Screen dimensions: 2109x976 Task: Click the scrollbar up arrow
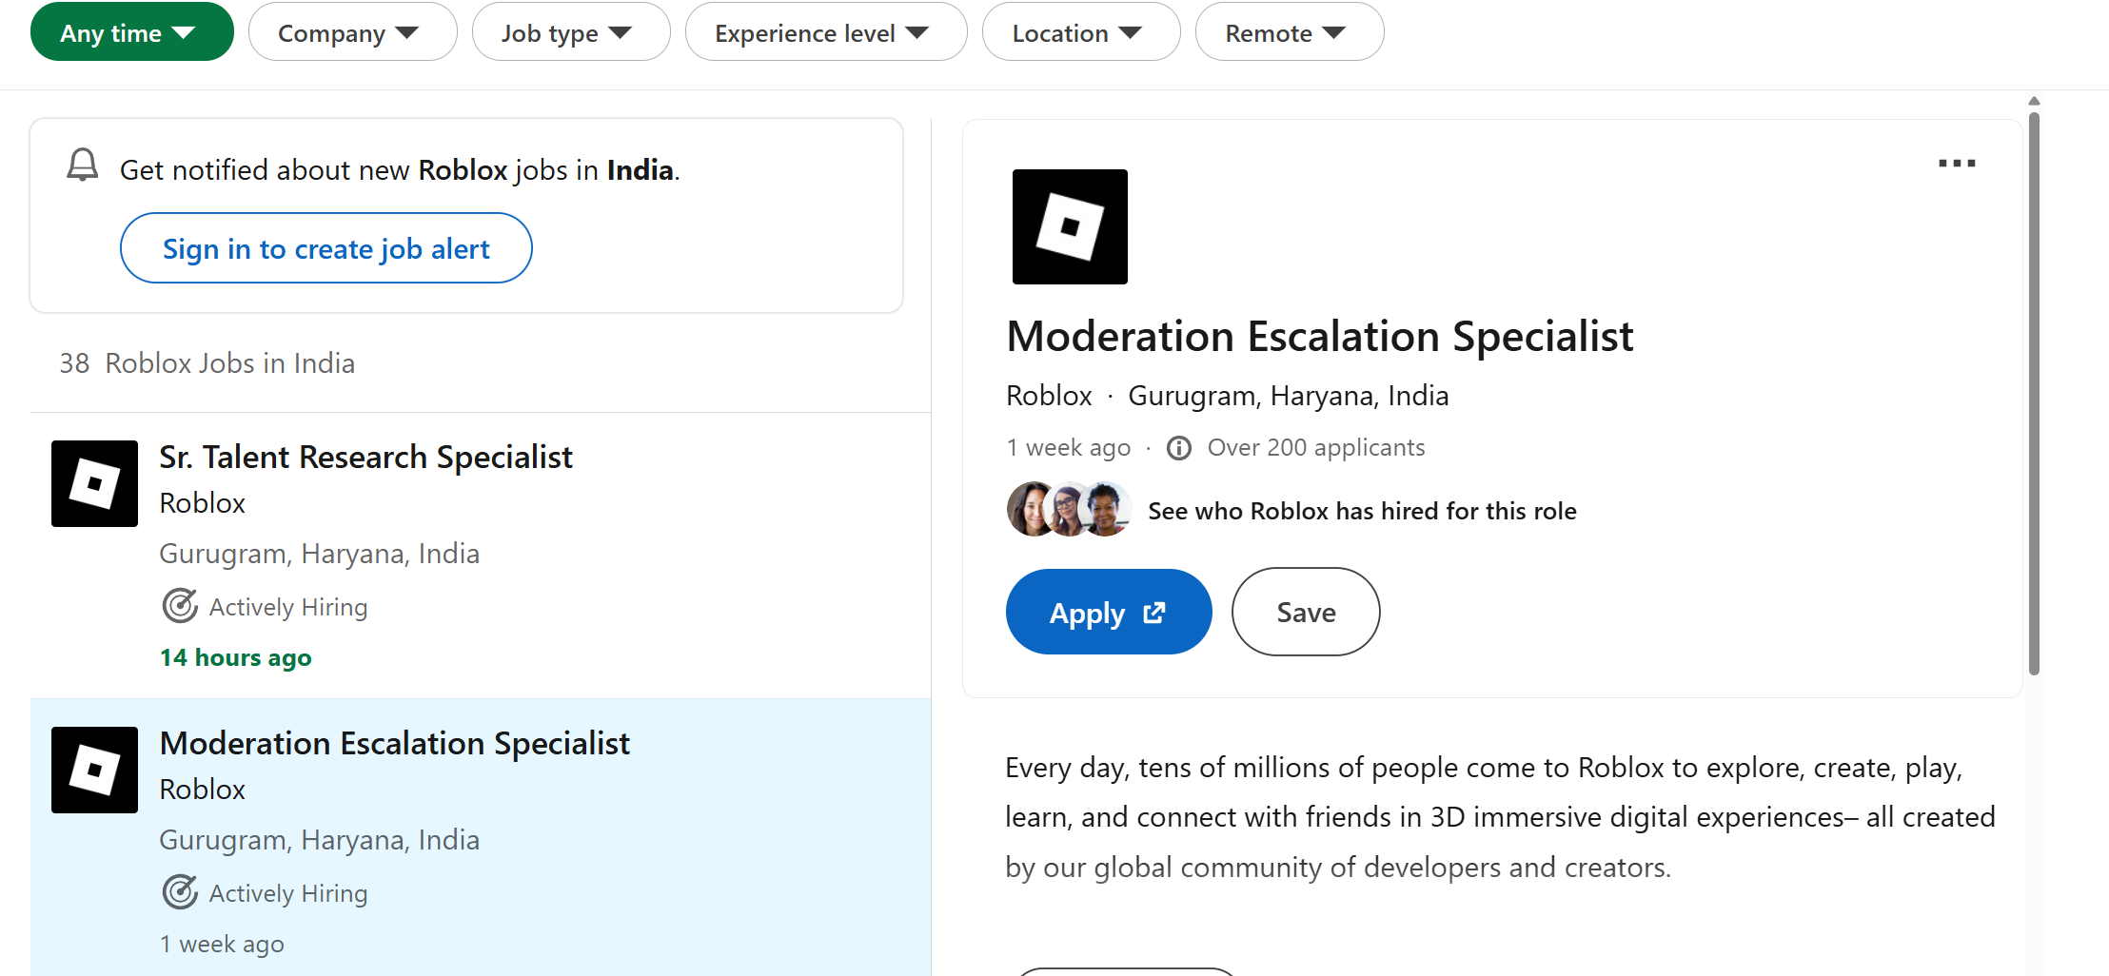[x=2034, y=101]
